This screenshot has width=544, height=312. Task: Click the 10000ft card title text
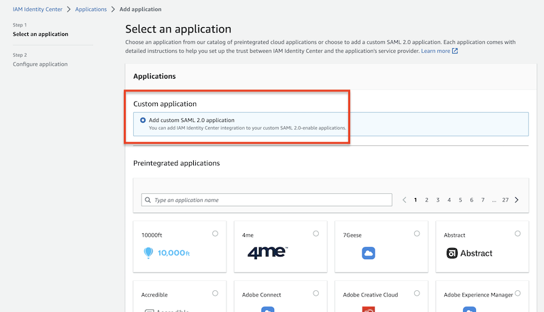point(152,235)
